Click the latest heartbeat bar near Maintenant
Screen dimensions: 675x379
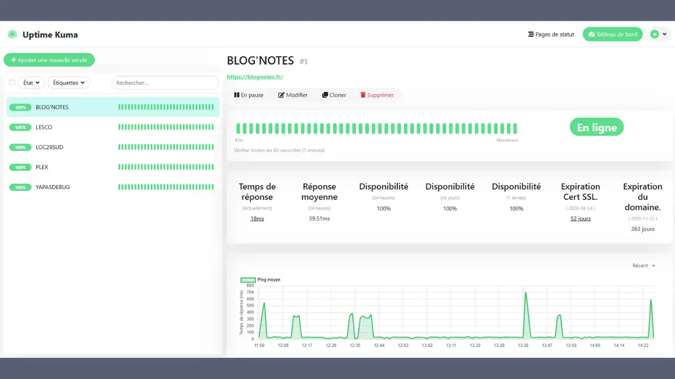tap(515, 128)
